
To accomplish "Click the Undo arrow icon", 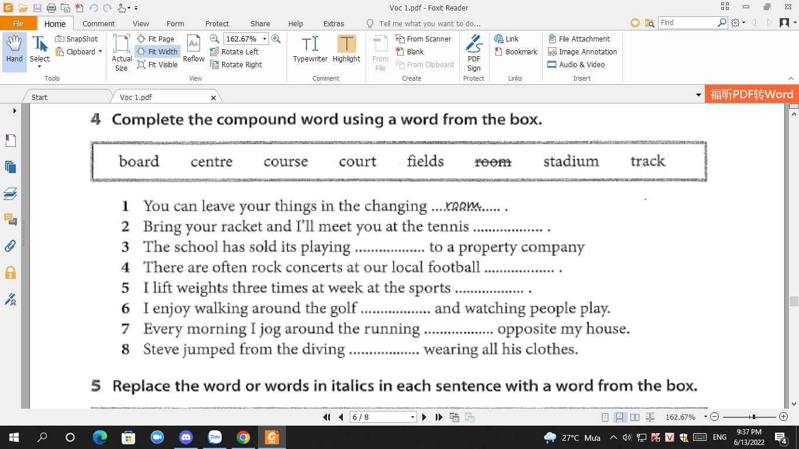I will point(94,8).
